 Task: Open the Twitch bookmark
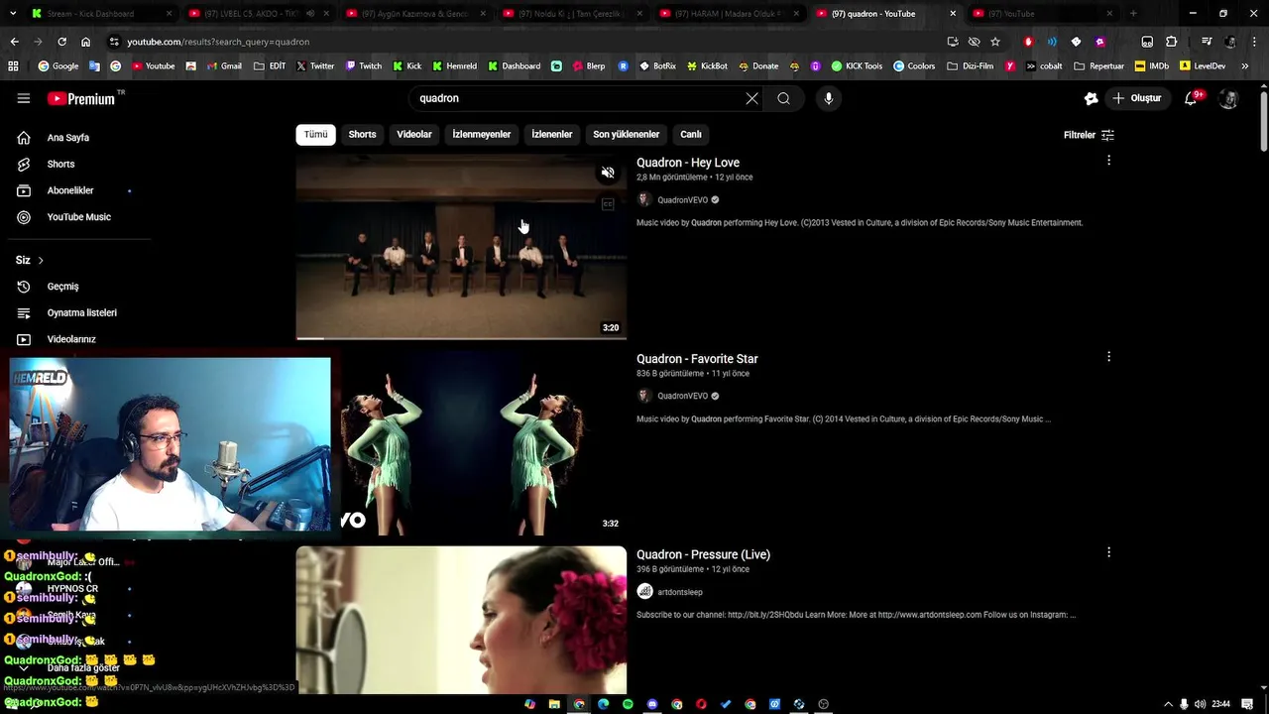(363, 66)
